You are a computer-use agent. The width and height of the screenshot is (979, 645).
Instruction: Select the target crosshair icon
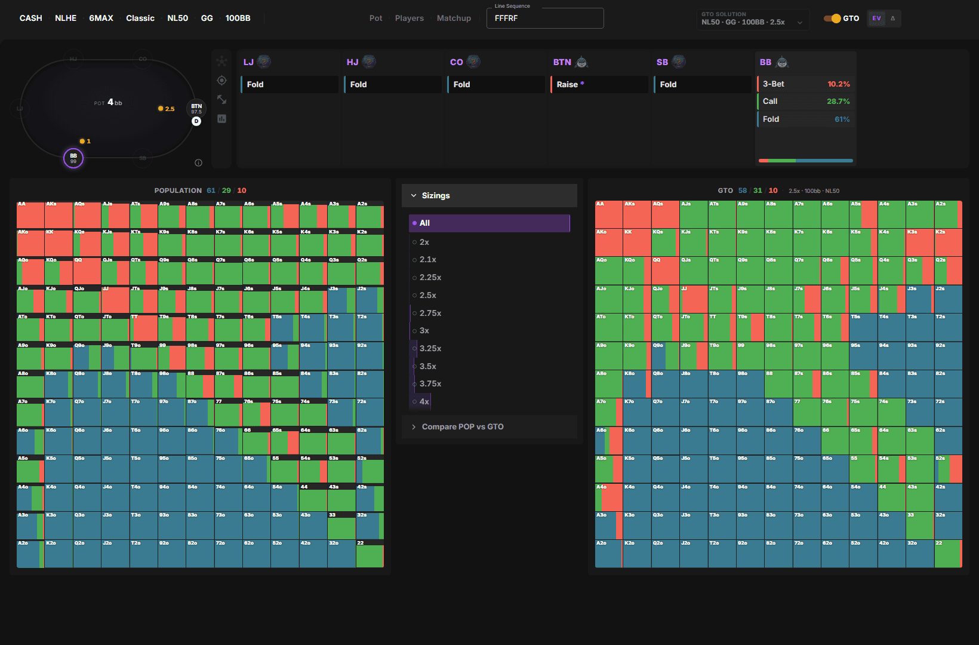coord(221,80)
